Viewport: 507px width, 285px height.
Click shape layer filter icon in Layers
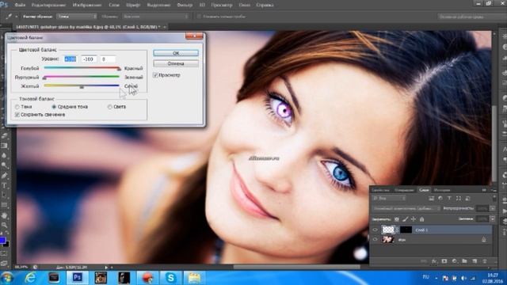[x=459, y=199]
